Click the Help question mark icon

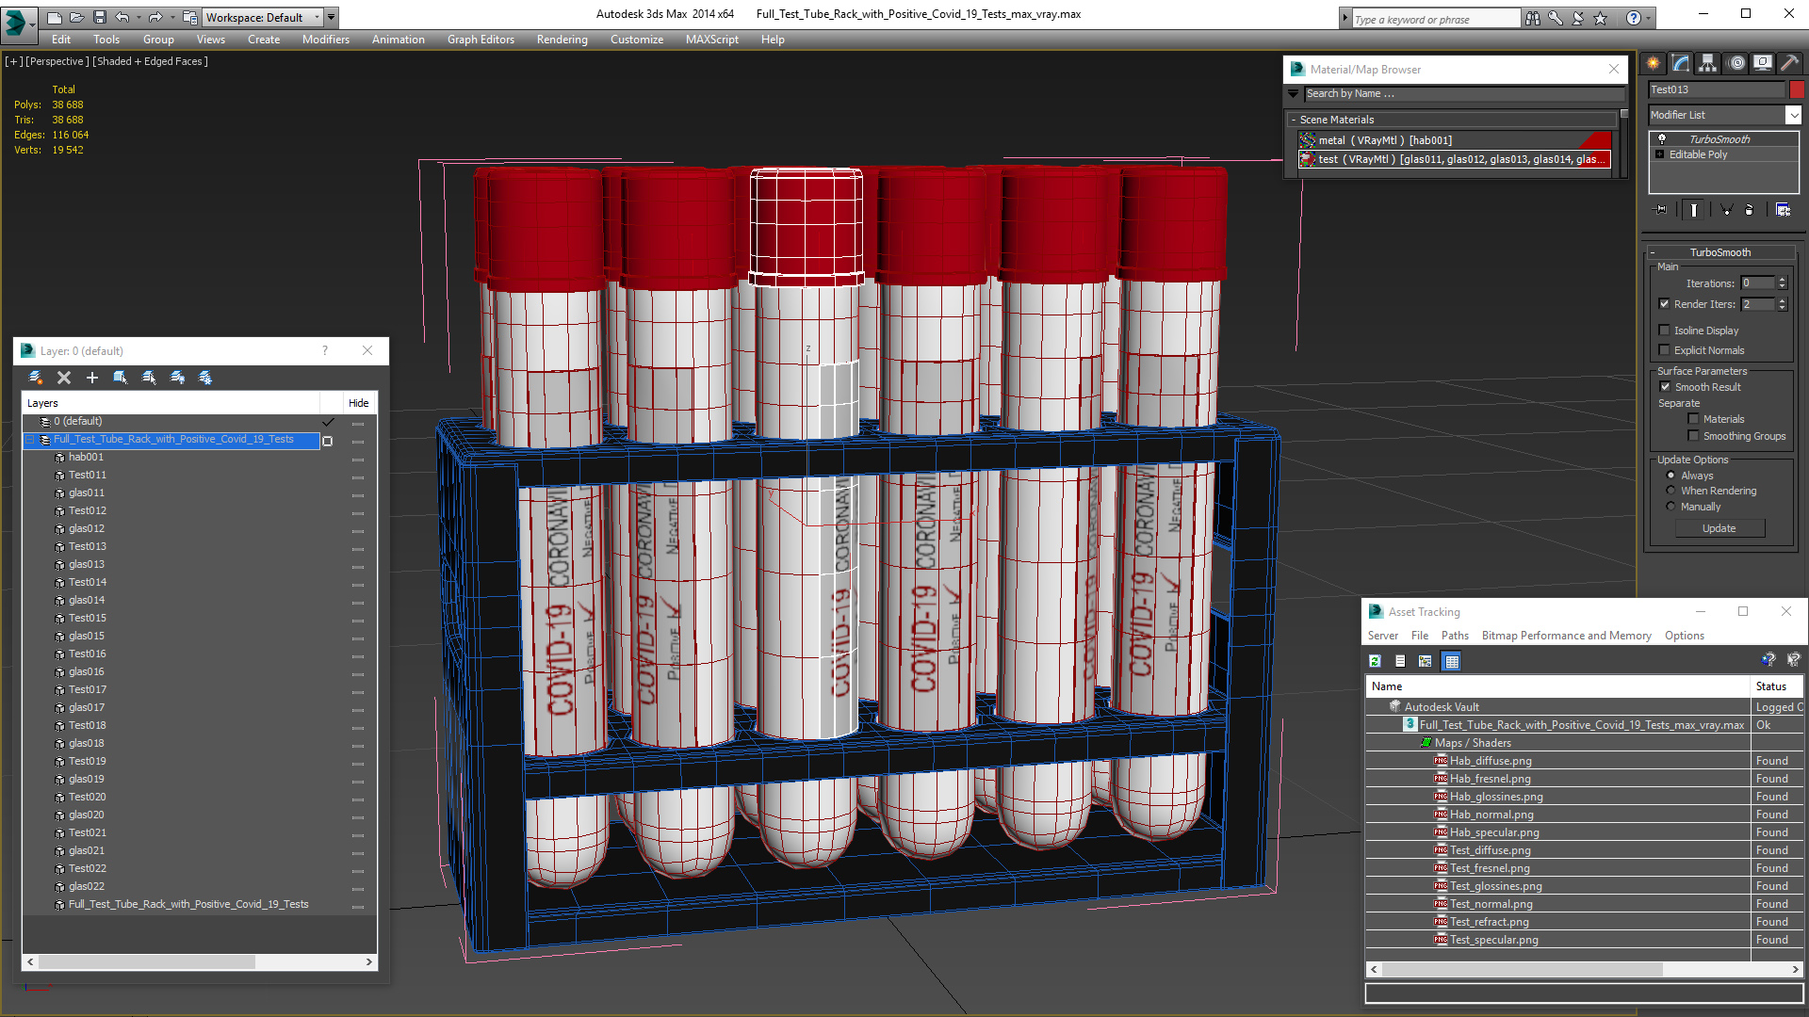point(1634,18)
